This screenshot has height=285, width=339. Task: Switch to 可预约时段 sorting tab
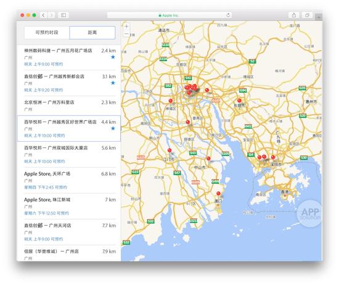click(47, 33)
